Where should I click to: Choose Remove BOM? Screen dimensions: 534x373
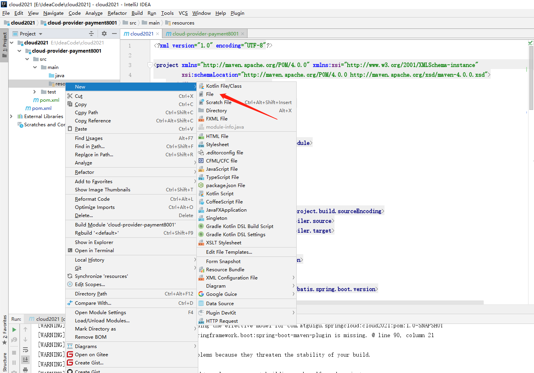[131, 337]
